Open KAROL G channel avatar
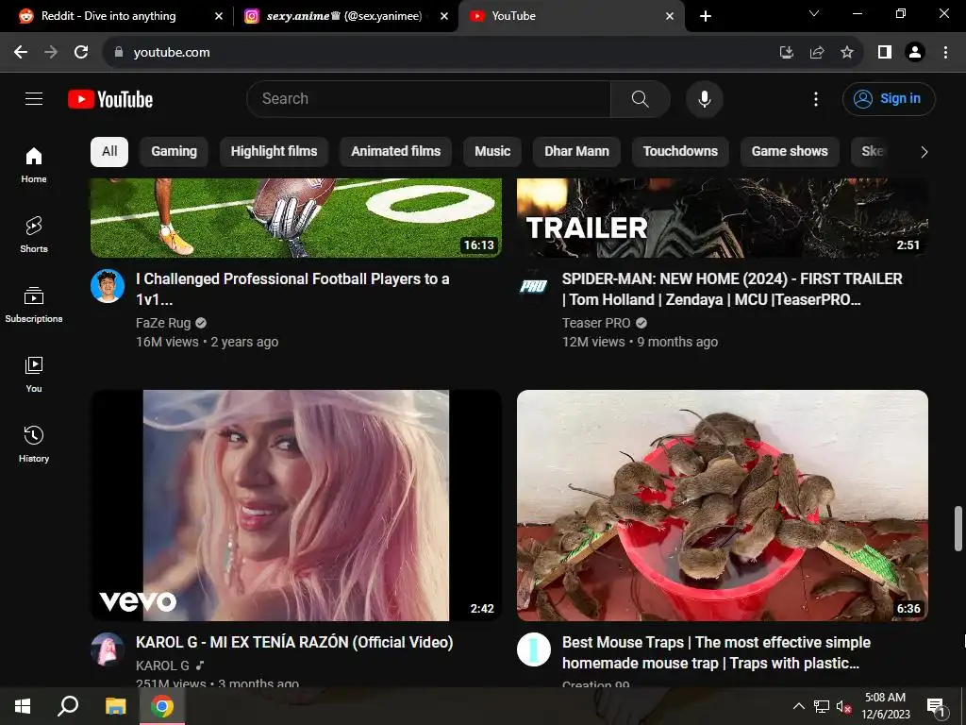The height and width of the screenshot is (725, 966). [108, 649]
